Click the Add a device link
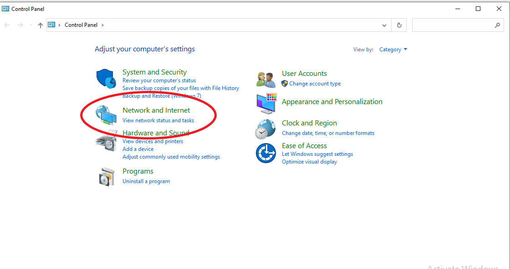Image resolution: width=510 pixels, height=269 pixels. pos(138,149)
